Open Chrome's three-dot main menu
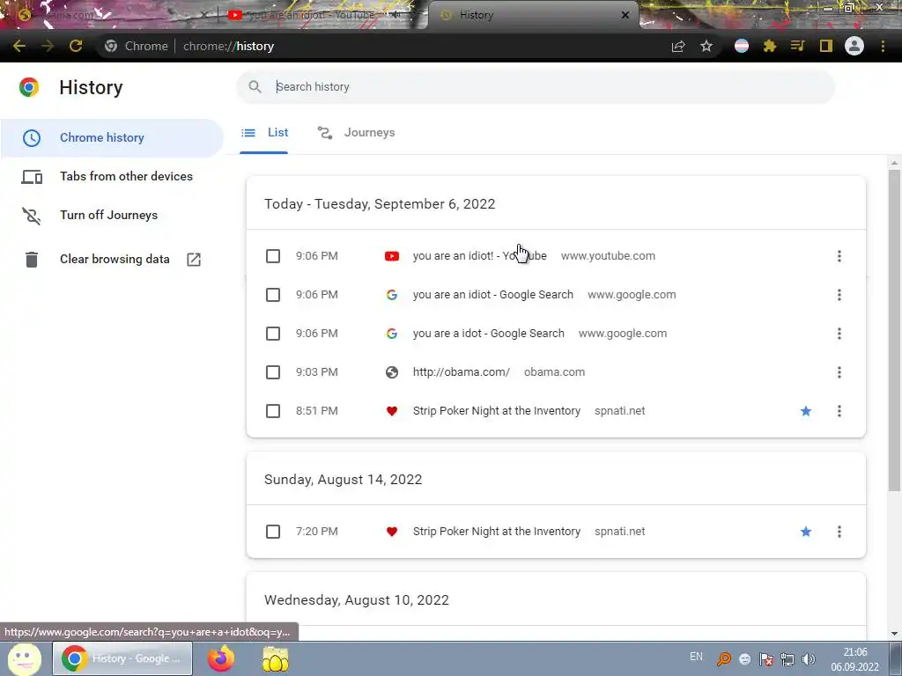Screen dimensions: 902x676 (883, 46)
